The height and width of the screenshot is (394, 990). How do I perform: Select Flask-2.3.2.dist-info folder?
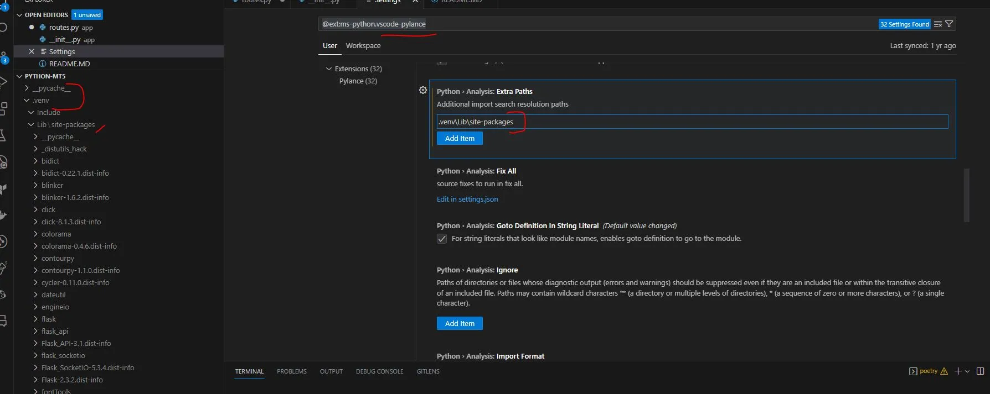(72, 380)
